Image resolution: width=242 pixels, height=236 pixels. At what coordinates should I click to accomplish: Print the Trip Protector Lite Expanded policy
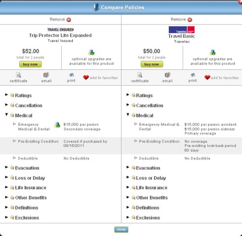[71, 78]
